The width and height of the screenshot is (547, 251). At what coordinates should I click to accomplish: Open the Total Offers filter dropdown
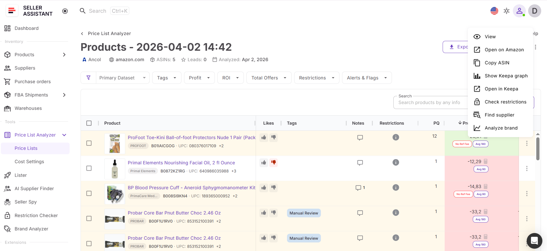pyautogui.click(x=269, y=78)
